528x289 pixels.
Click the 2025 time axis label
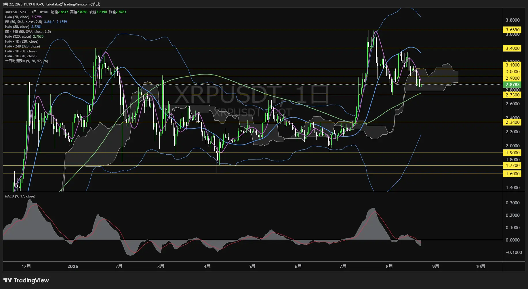[x=73, y=266]
